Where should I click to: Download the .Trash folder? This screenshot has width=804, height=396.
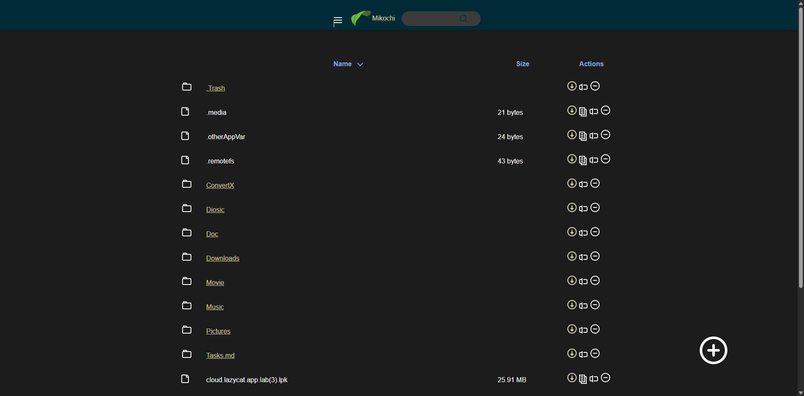(x=572, y=86)
